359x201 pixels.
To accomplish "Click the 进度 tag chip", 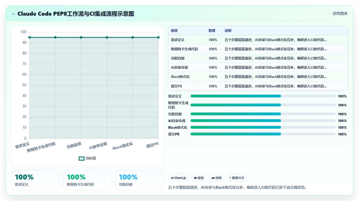I will [217, 178].
